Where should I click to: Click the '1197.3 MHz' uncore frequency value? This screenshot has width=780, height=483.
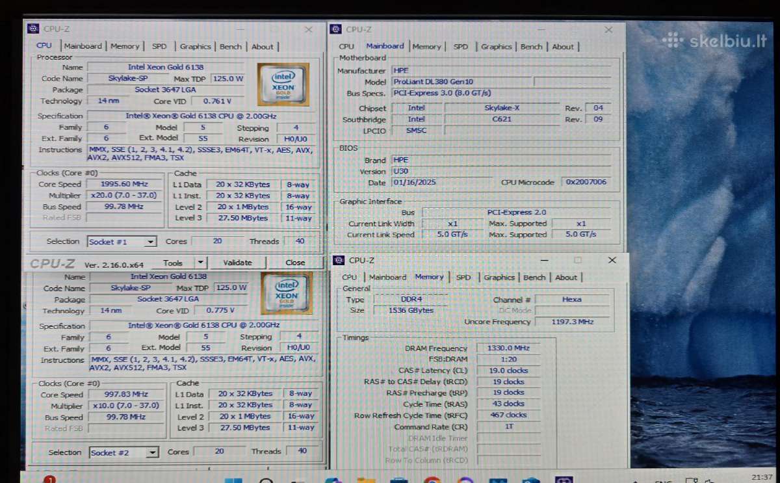572,322
